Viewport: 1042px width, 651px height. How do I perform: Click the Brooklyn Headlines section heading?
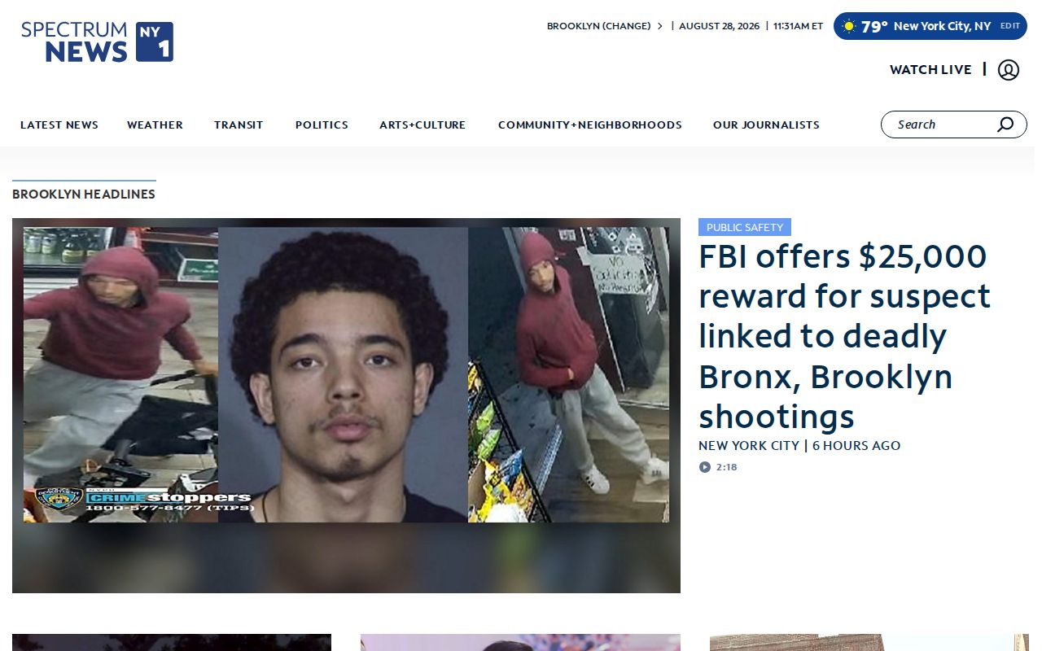pos(84,194)
